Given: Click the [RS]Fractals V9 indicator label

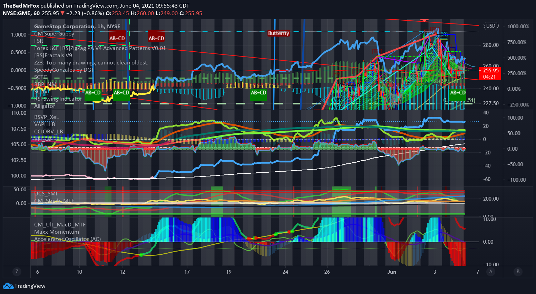Looking at the screenshot, I should click(53, 55).
